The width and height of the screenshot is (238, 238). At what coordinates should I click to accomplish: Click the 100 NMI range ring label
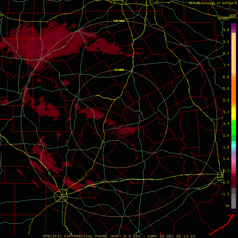[119, 21]
